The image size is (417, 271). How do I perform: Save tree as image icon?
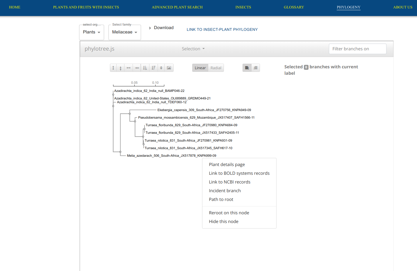pyautogui.click(x=169, y=68)
